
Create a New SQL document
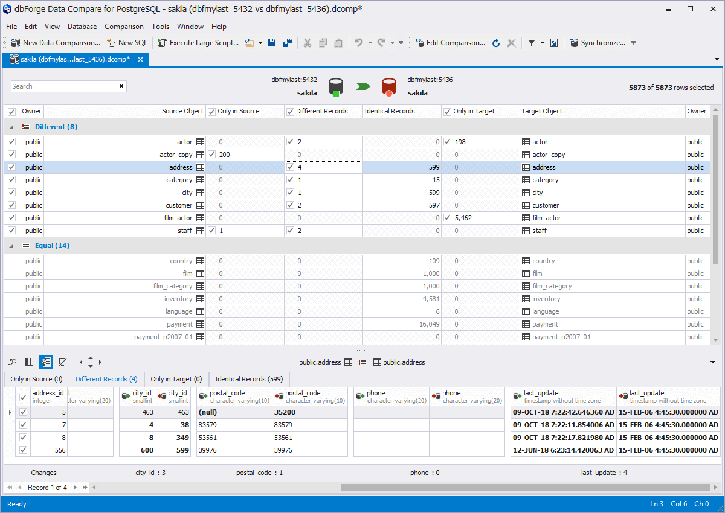coord(127,43)
